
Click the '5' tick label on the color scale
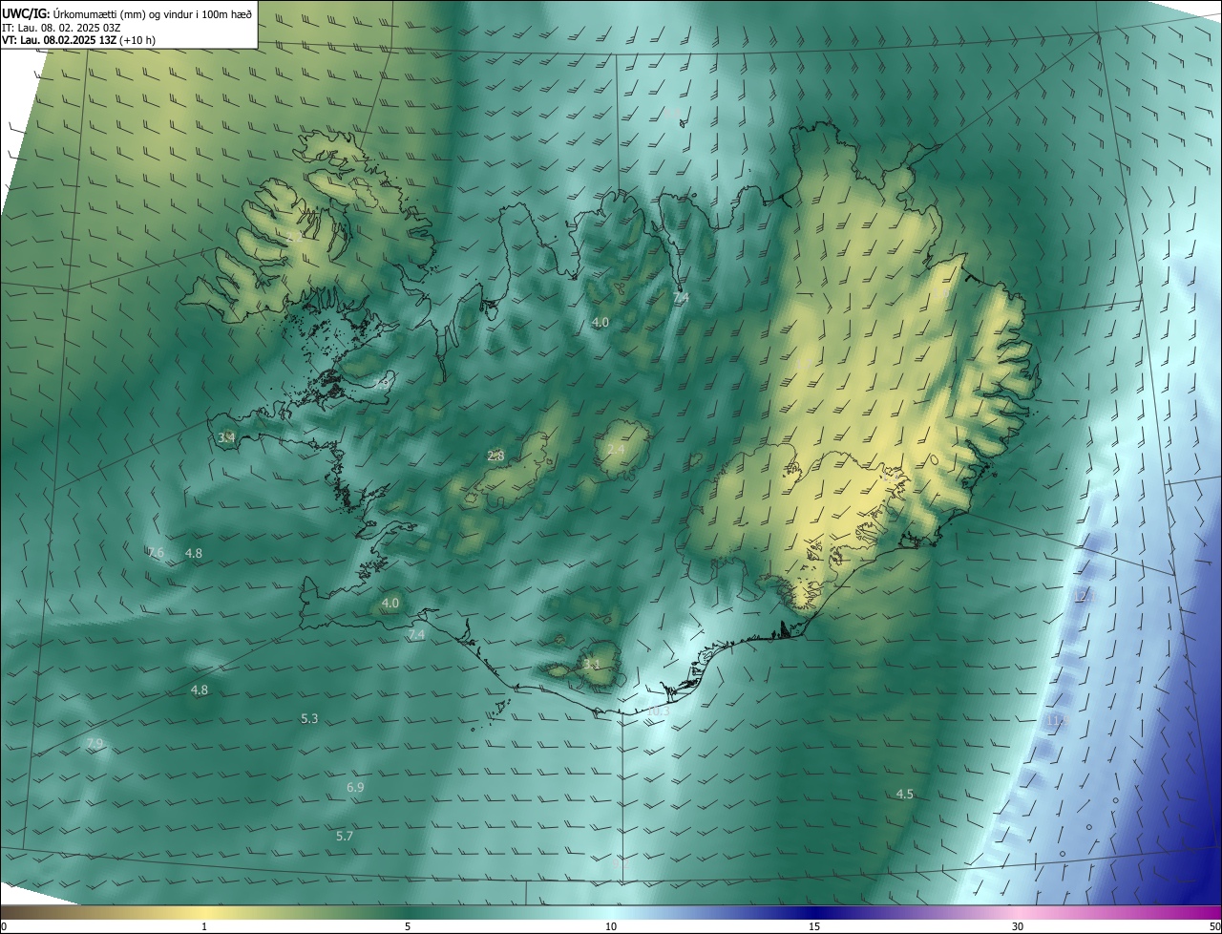pyautogui.click(x=408, y=926)
